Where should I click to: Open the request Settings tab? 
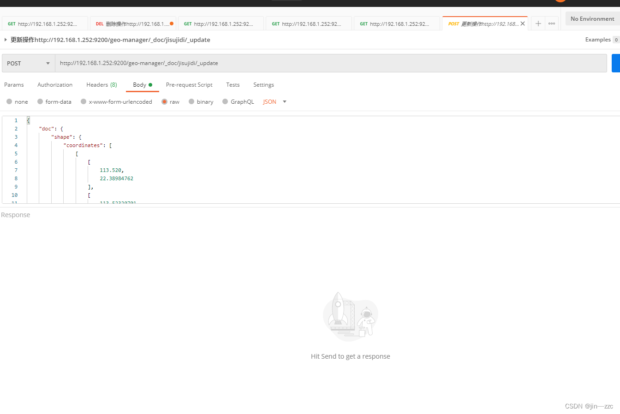(x=263, y=85)
